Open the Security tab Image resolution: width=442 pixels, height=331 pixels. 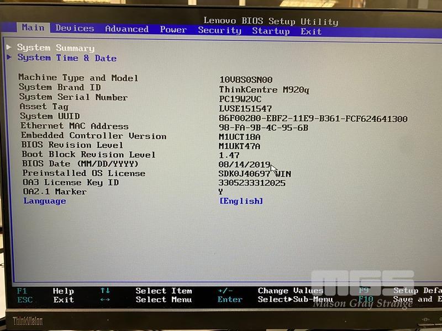coord(219,30)
